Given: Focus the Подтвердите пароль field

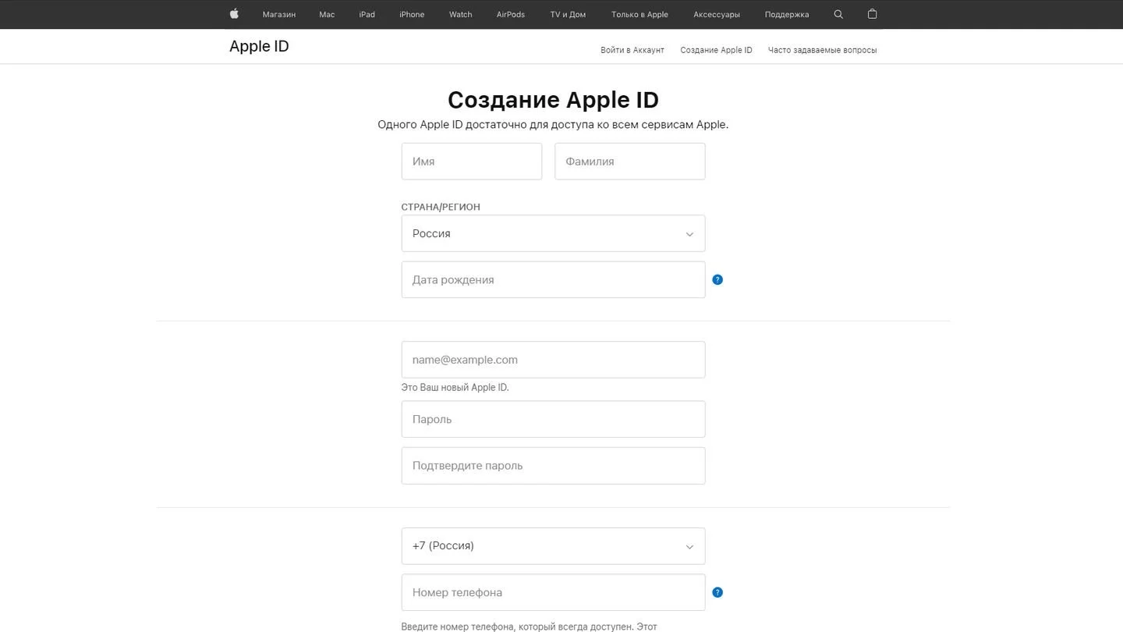Looking at the screenshot, I should point(553,466).
